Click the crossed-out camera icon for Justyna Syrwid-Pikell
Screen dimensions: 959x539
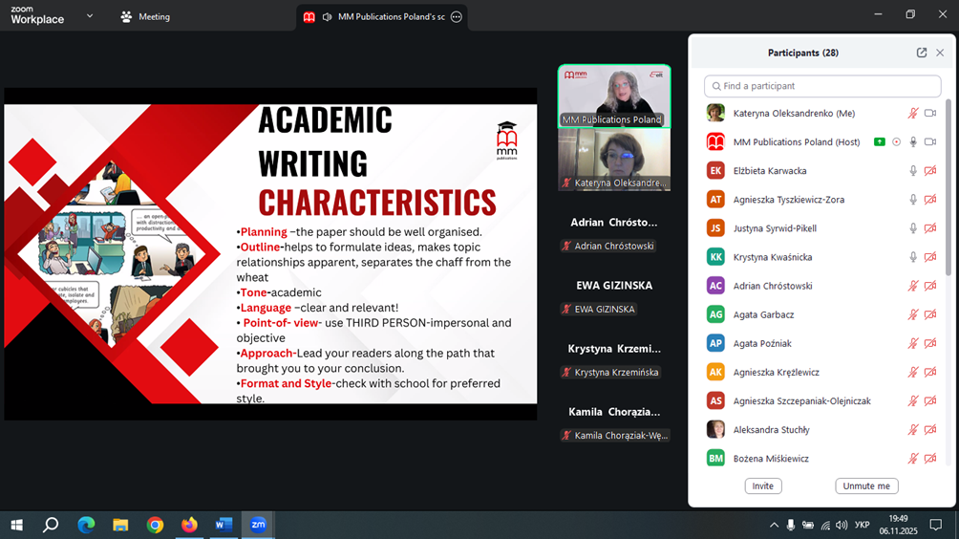click(x=930, y=228)
